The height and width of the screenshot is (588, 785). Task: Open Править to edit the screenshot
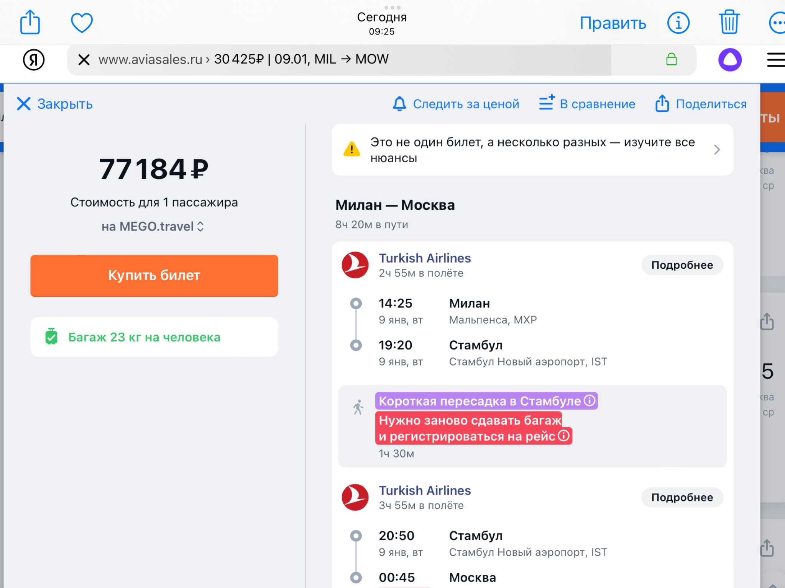point(613,23)
